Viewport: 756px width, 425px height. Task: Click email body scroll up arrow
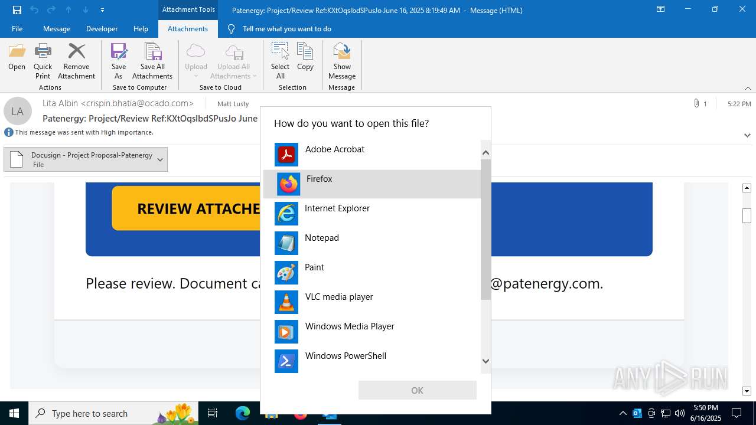coord(747,188)
